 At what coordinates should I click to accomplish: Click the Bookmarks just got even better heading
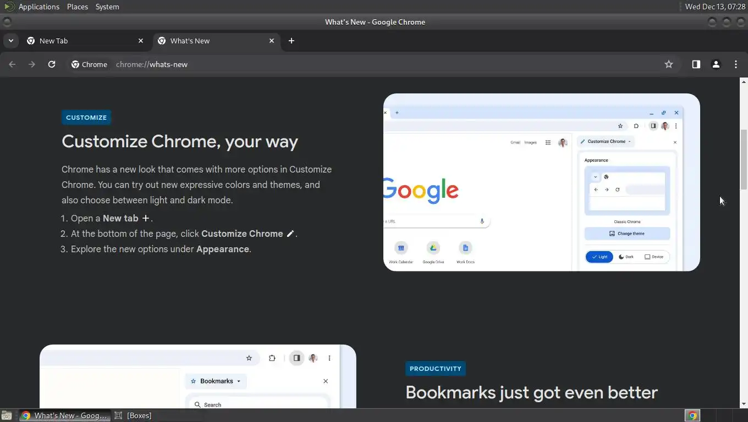point(531,392)
